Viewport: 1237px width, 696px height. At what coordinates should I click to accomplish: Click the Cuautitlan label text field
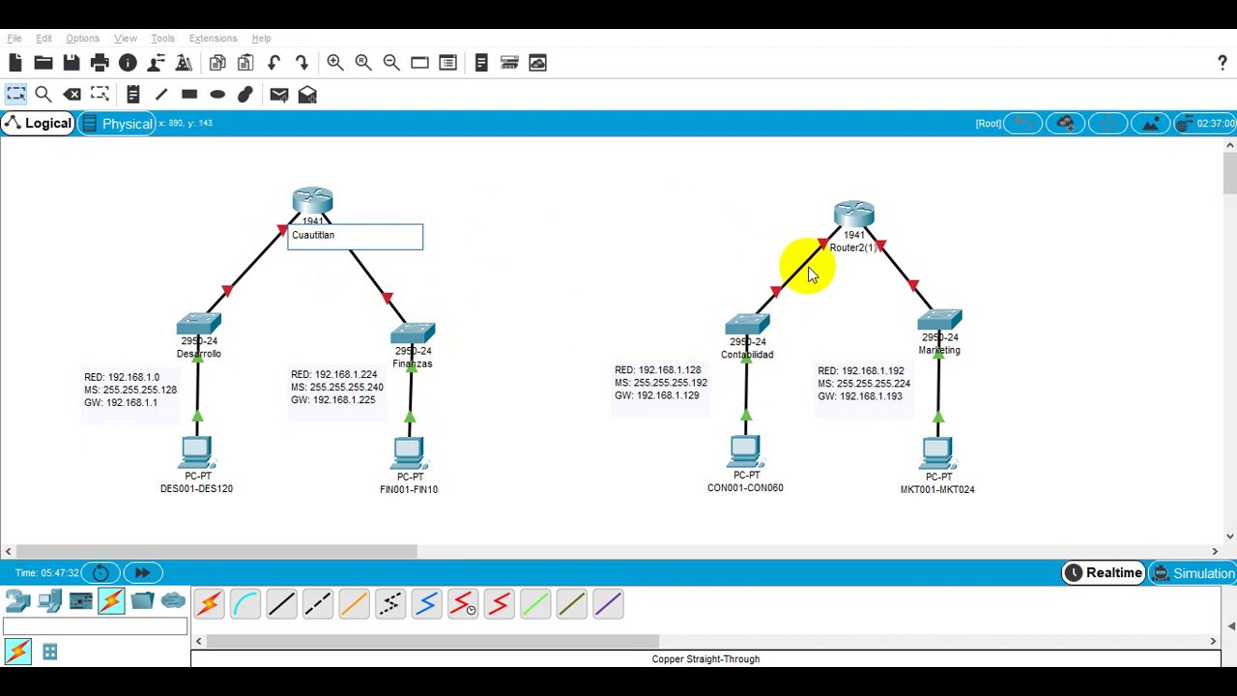coord(355,237)
